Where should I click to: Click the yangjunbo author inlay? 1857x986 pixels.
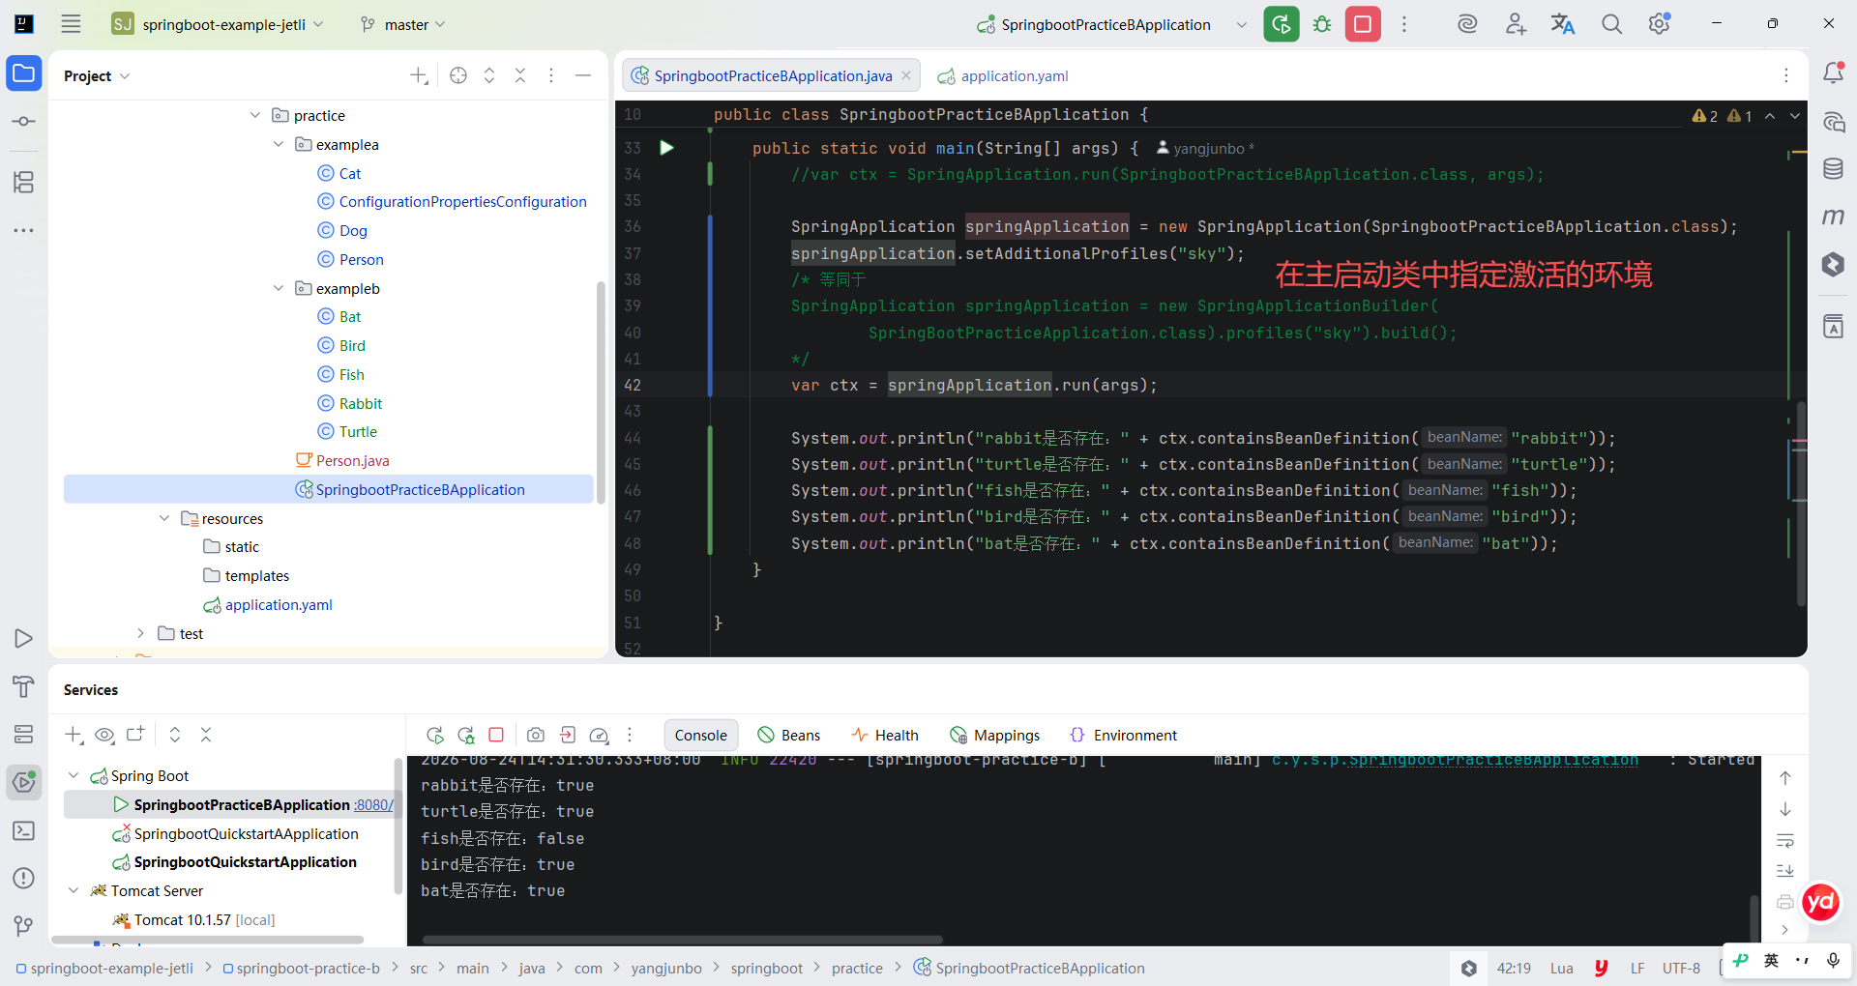tap(1204, 148)
